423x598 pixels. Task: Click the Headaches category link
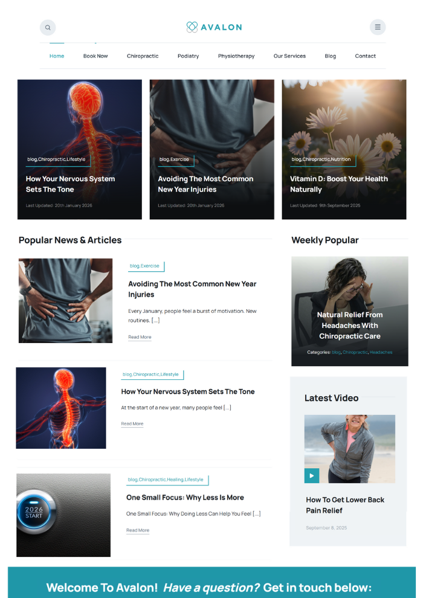pyautogui.click(x=381, y=352)
